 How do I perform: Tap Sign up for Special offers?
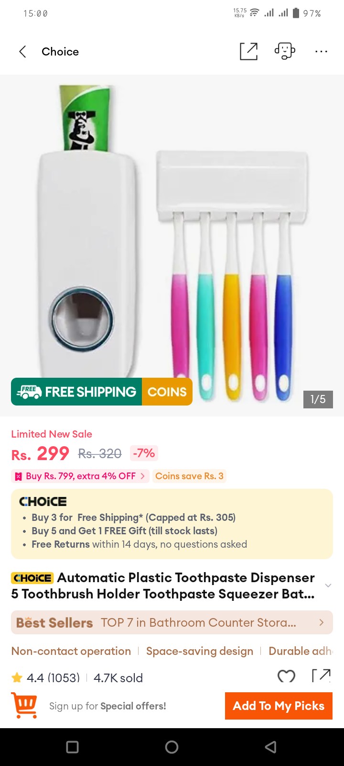107,706
